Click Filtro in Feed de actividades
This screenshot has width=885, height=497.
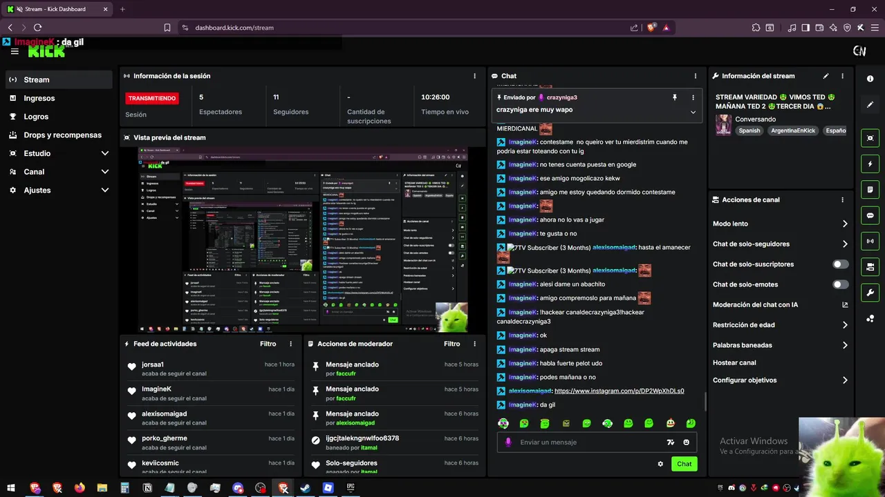pos(268,344)
